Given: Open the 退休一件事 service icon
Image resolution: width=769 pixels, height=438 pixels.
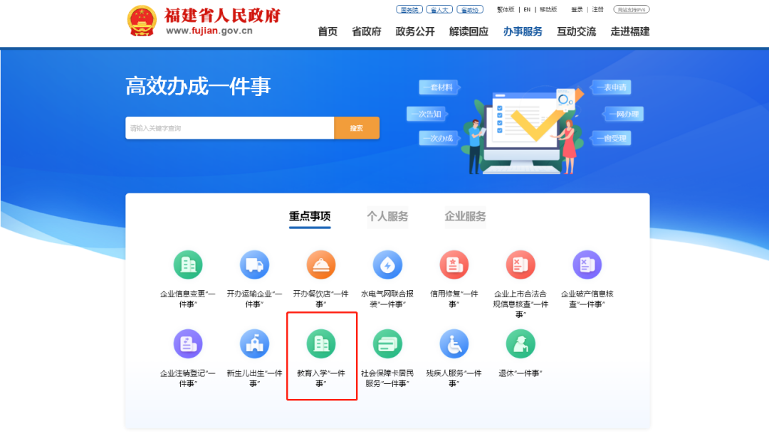Looking at the screenshot, I should point(520,343).
